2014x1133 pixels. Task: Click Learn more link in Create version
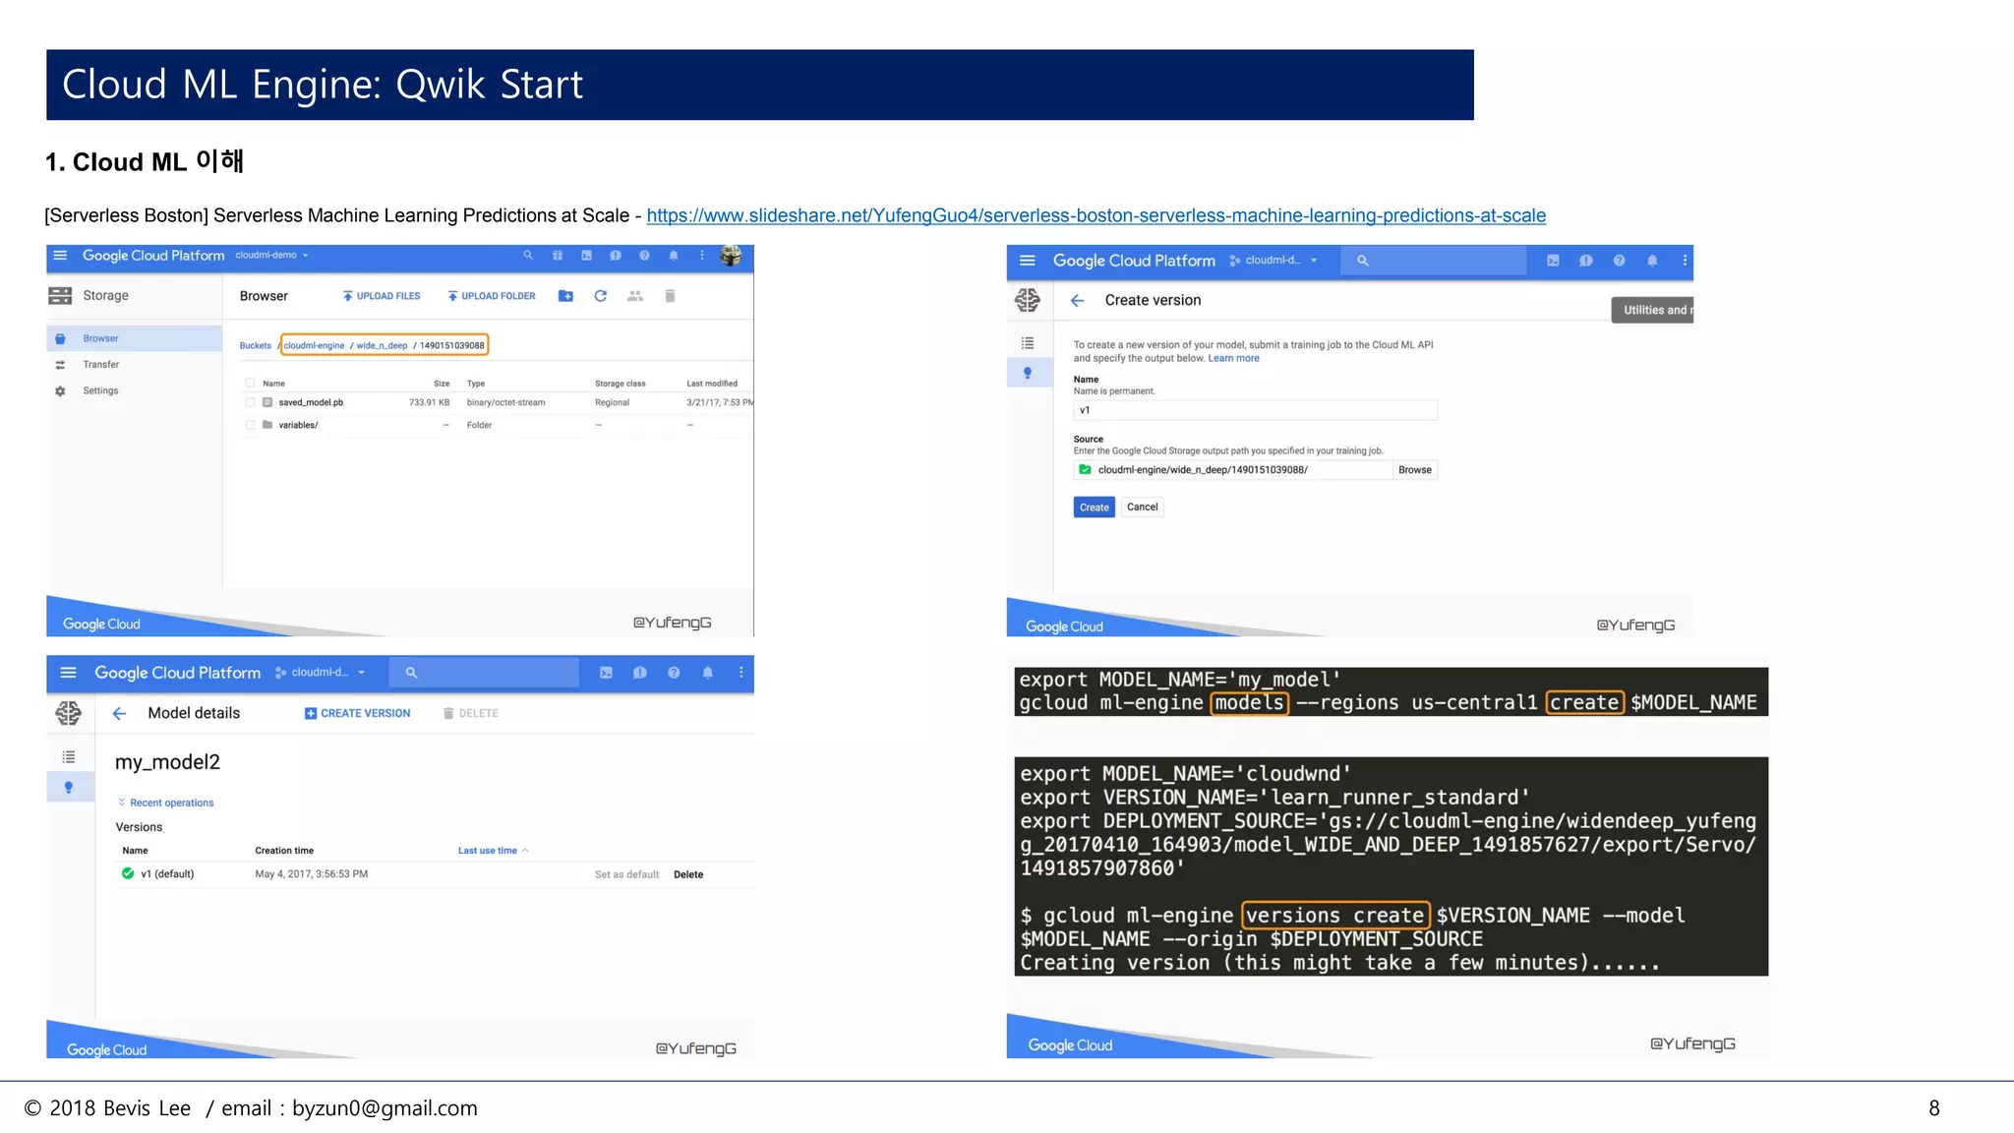click(1233, 359)
